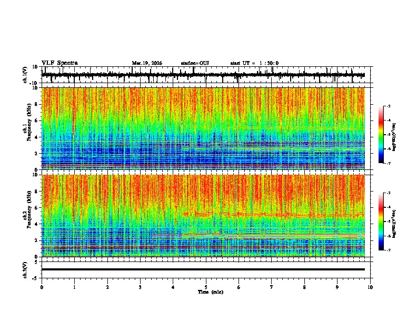Click the "7" tick on the time axis
This screenshot has width=417, height=322.
(272, 287)
